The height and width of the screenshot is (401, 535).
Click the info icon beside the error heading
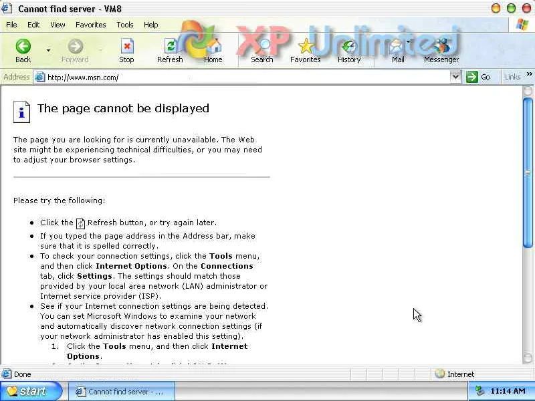(x=21, y=112)
